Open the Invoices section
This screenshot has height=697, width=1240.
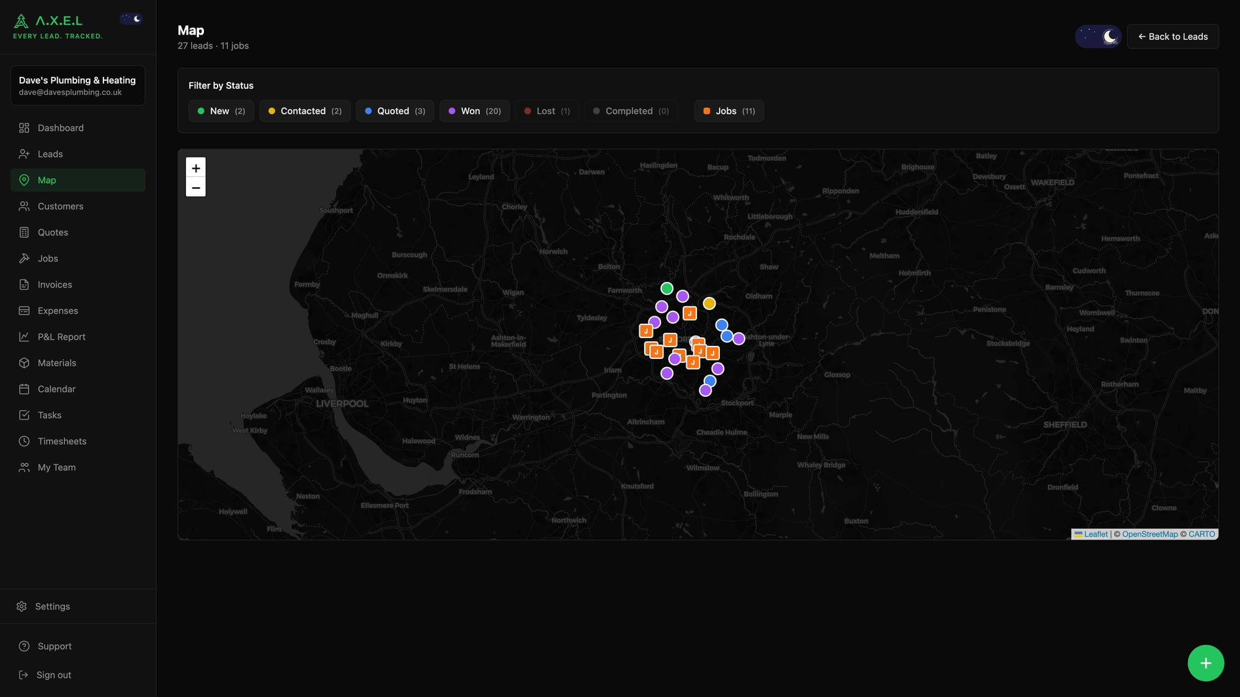click(x=54, y=284)
